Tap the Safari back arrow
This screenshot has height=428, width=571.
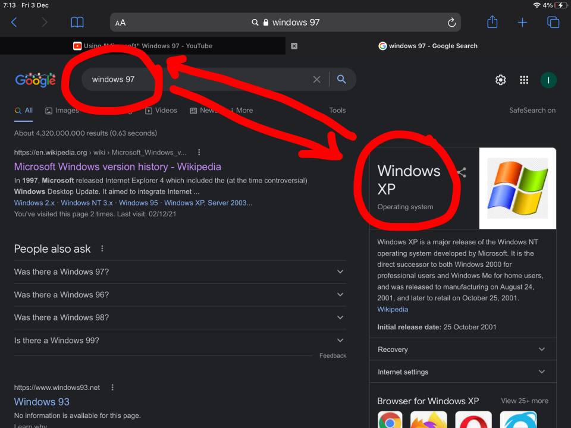(x=14, y=23)
